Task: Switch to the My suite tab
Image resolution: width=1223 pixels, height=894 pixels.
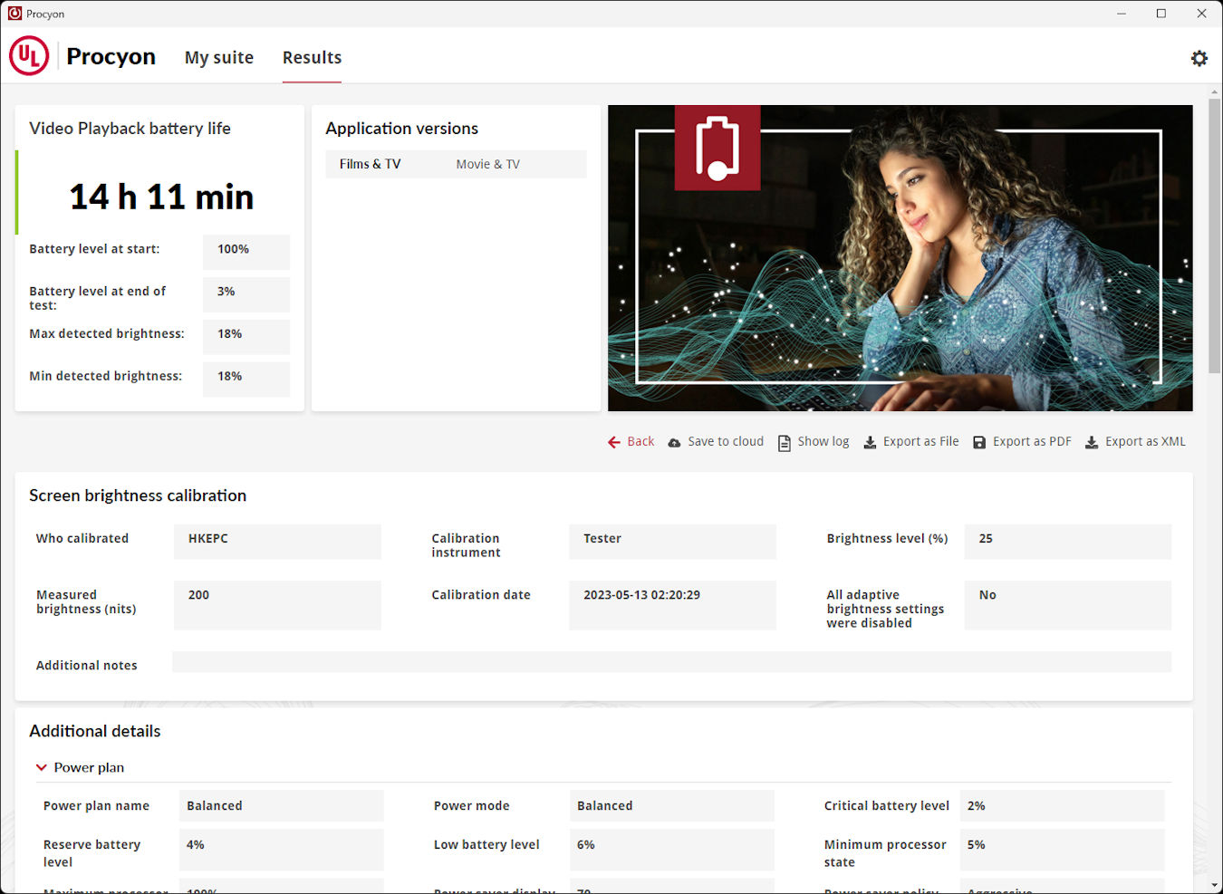Action: [x=219, y=57]
